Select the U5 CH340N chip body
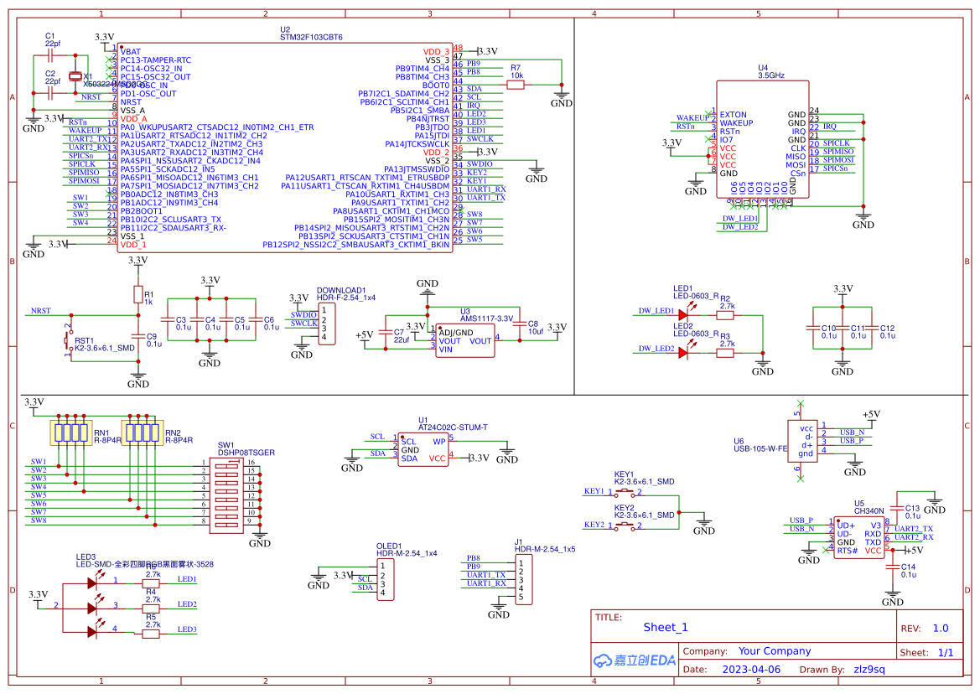980x694 pixels. pos(858,537)
